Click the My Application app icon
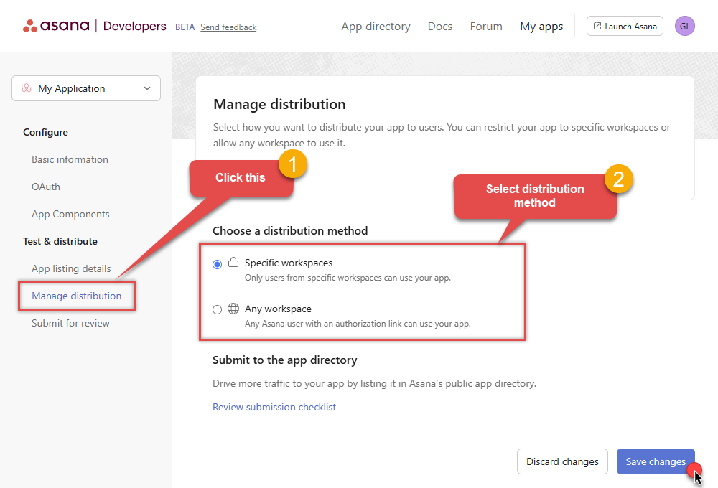This screenshot has height=488, width=718. (27, 88)
